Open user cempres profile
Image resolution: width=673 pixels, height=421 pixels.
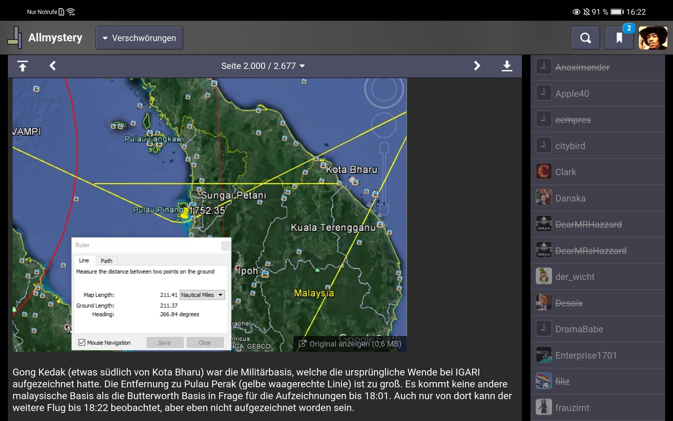click(573, 120)
